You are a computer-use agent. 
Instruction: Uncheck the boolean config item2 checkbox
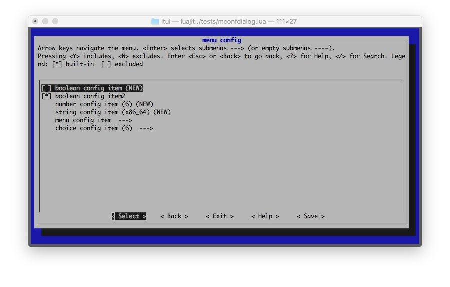[x=46, y=96]
